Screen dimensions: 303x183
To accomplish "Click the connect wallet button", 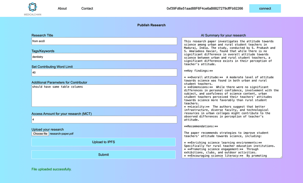I will pos(265,8).
